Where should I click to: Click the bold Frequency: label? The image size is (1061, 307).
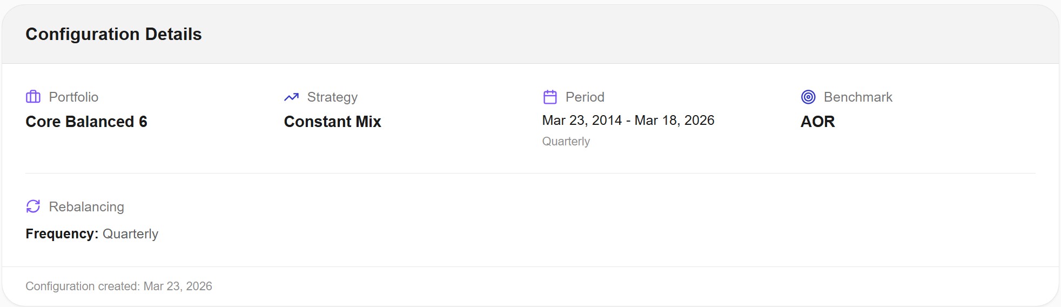pyautogui.click(x=62, y=234)
